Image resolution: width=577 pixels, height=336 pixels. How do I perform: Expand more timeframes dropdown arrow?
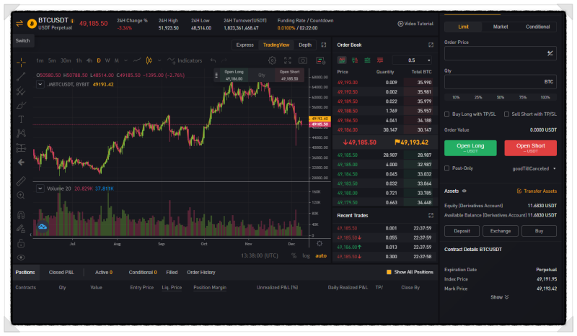[x=125, y=60]
